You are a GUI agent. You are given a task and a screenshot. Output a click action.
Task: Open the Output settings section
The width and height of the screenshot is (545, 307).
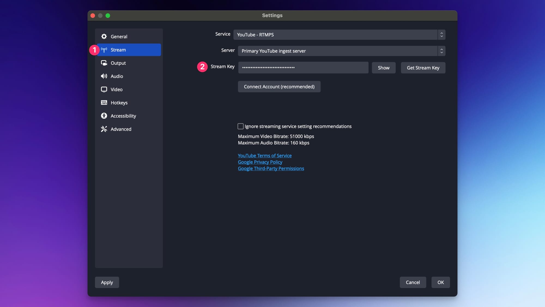click(118, 62)
